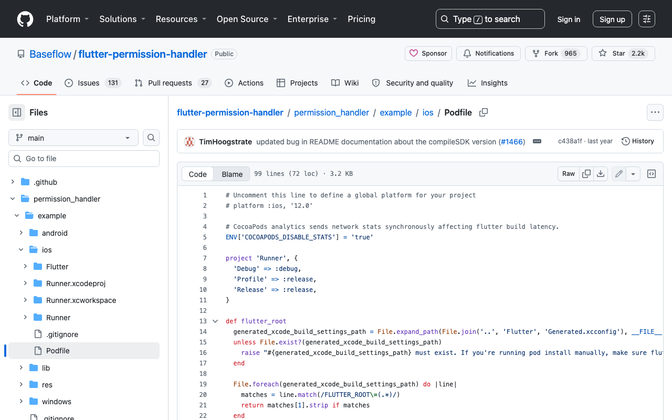The height and width of the screenshot is (420, 672).
Task: Open the Raw file view
Action: pos(569,174)
